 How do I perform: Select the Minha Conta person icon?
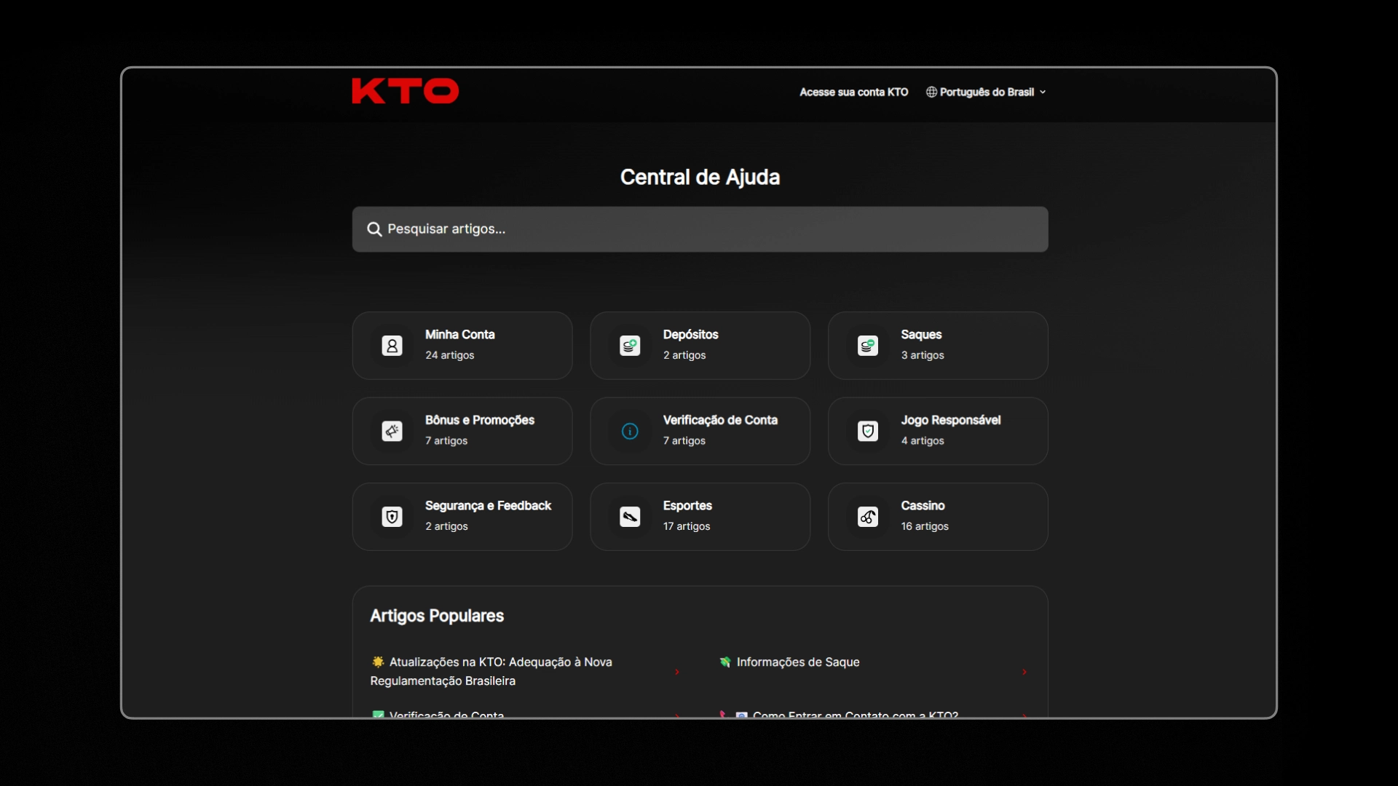(x=392, y=346)
